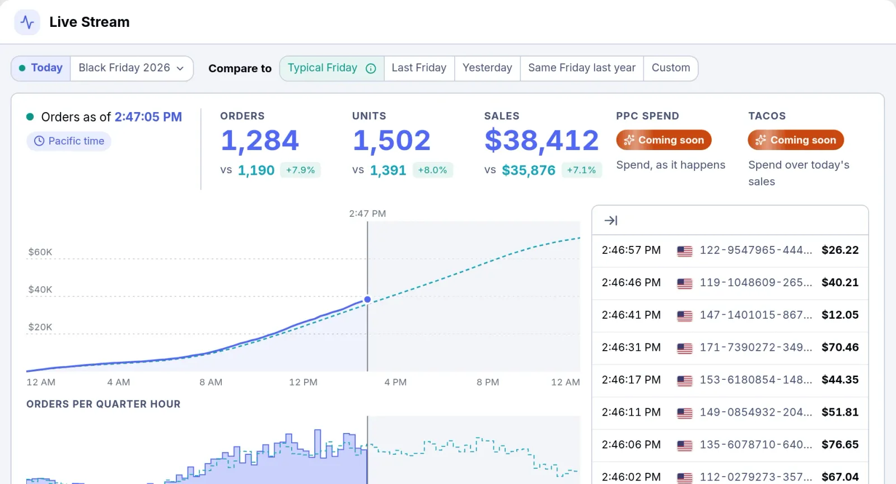Click the info icon beside Typical Friday
The width and height of the screenshot is (896, 484).
pos(371,68)
